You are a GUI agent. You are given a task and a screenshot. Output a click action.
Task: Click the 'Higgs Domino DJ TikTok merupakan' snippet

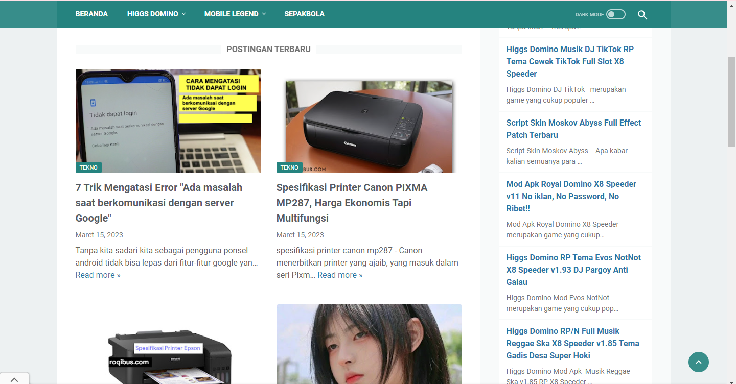click(566, 94)
